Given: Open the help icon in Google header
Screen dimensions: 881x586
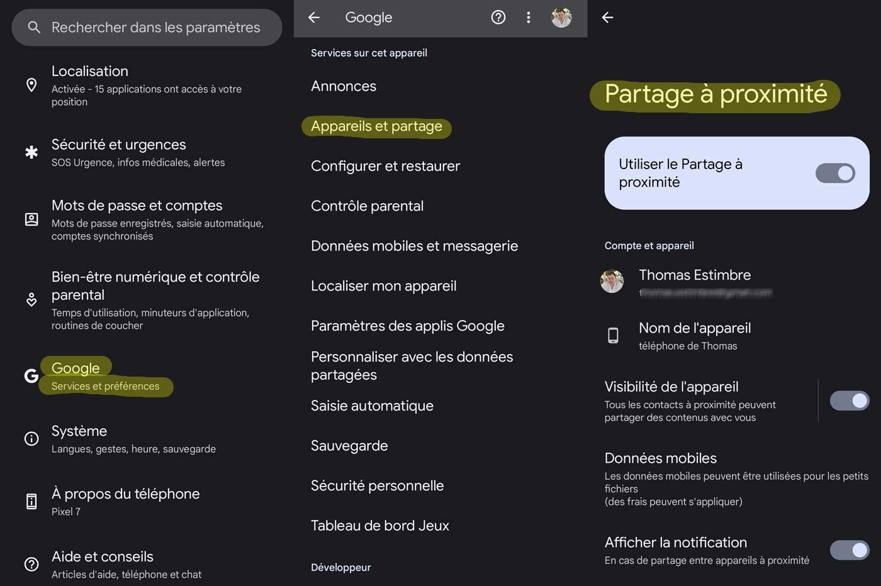Looking at the screenshot, I should click(x=498, y=18).
